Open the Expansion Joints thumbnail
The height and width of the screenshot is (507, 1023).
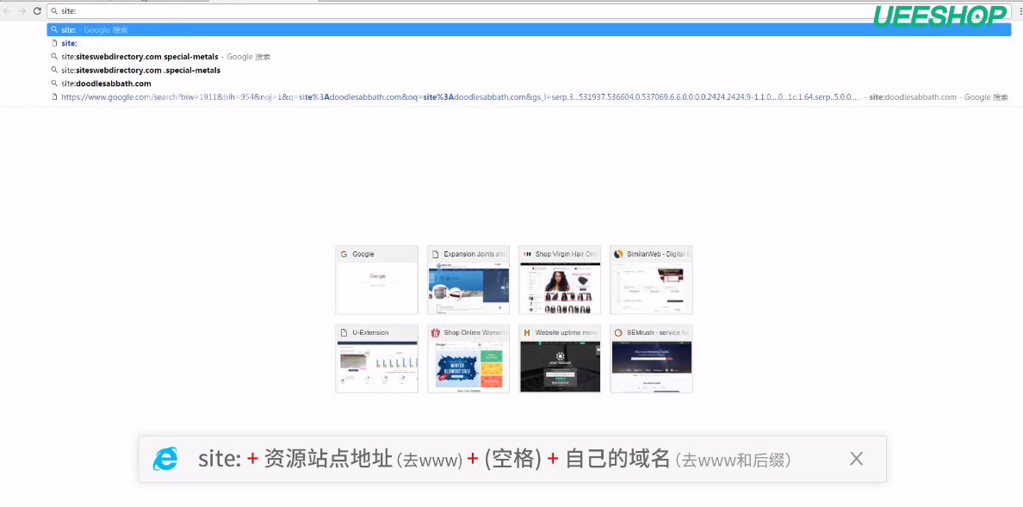point(468,280)
